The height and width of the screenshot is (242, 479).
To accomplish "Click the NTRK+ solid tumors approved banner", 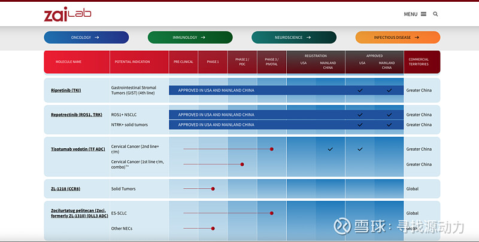I will coord(286,125).
